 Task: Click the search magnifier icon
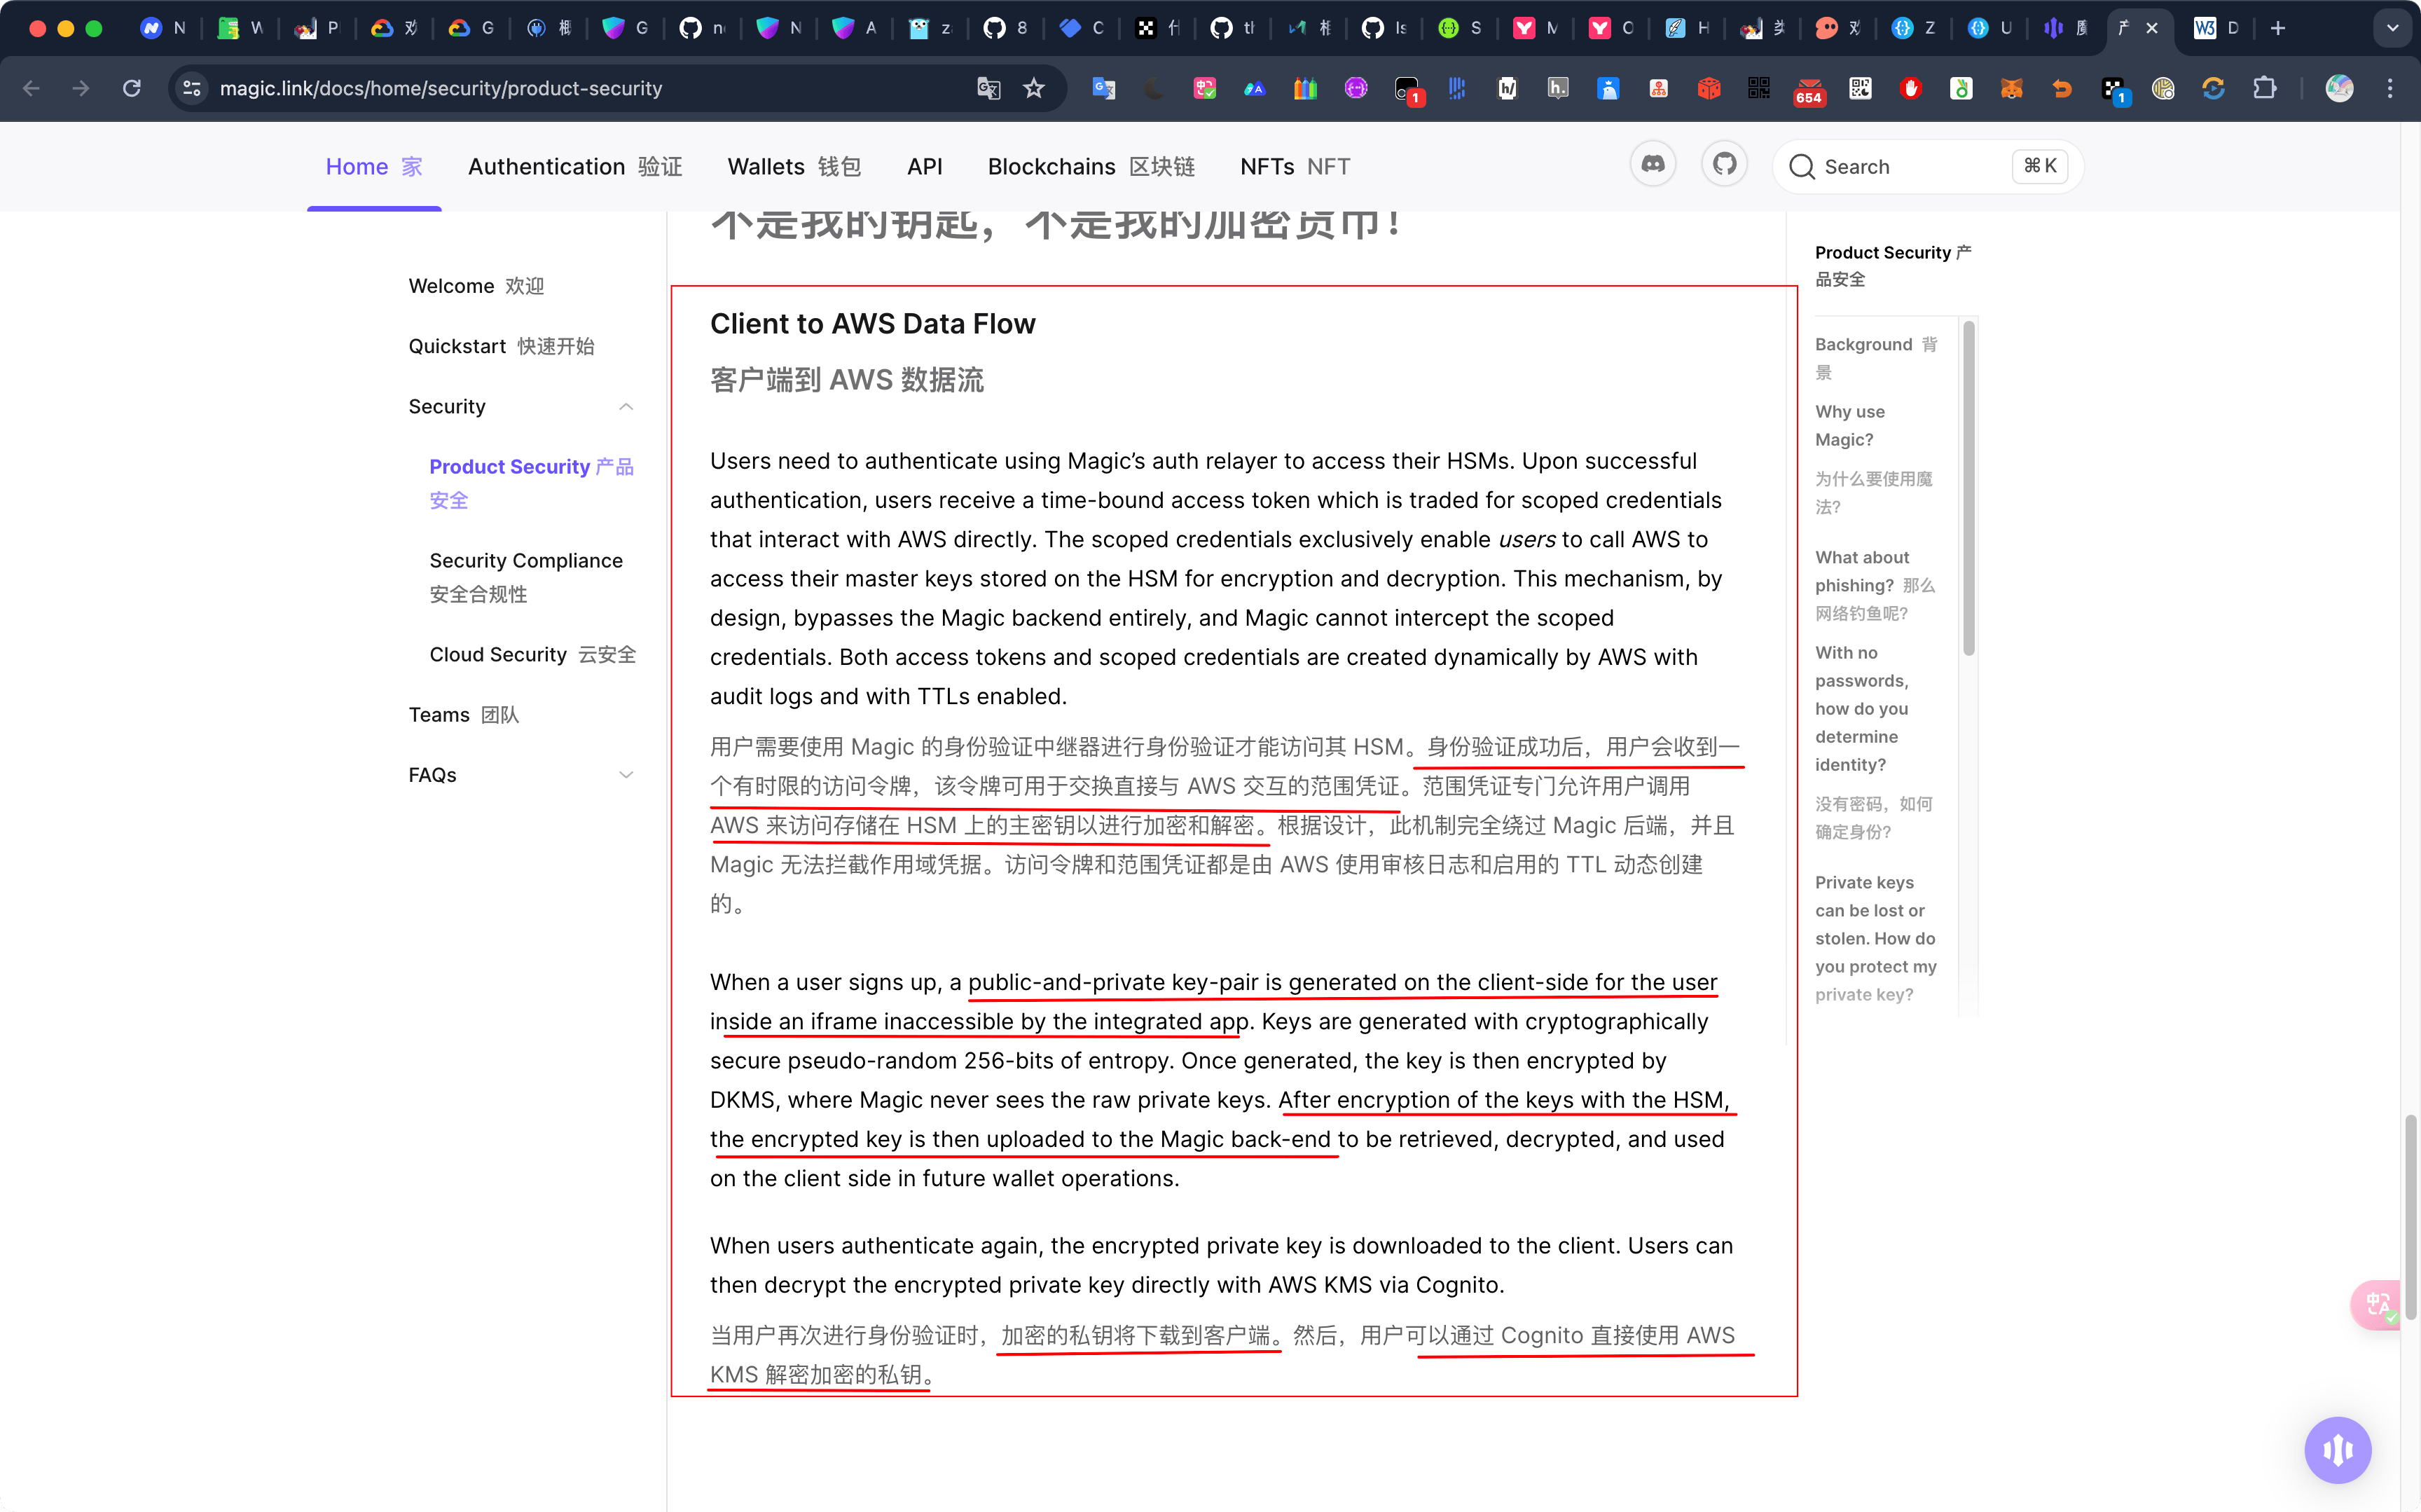[x=1801, y=167]
